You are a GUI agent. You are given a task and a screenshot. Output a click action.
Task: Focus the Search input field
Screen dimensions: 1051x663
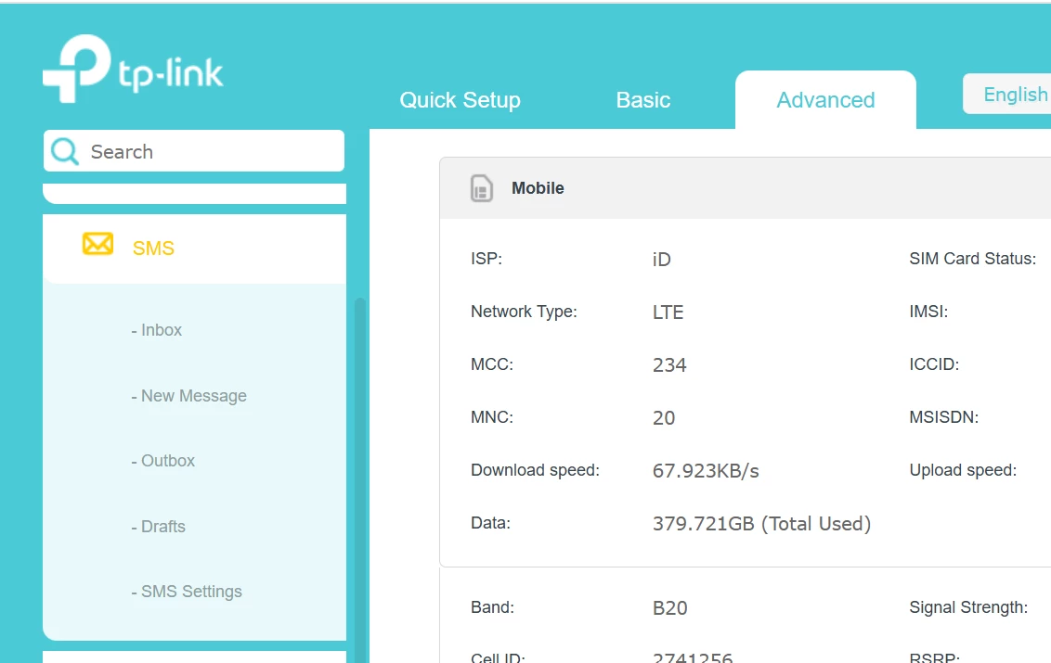(194, 151)
